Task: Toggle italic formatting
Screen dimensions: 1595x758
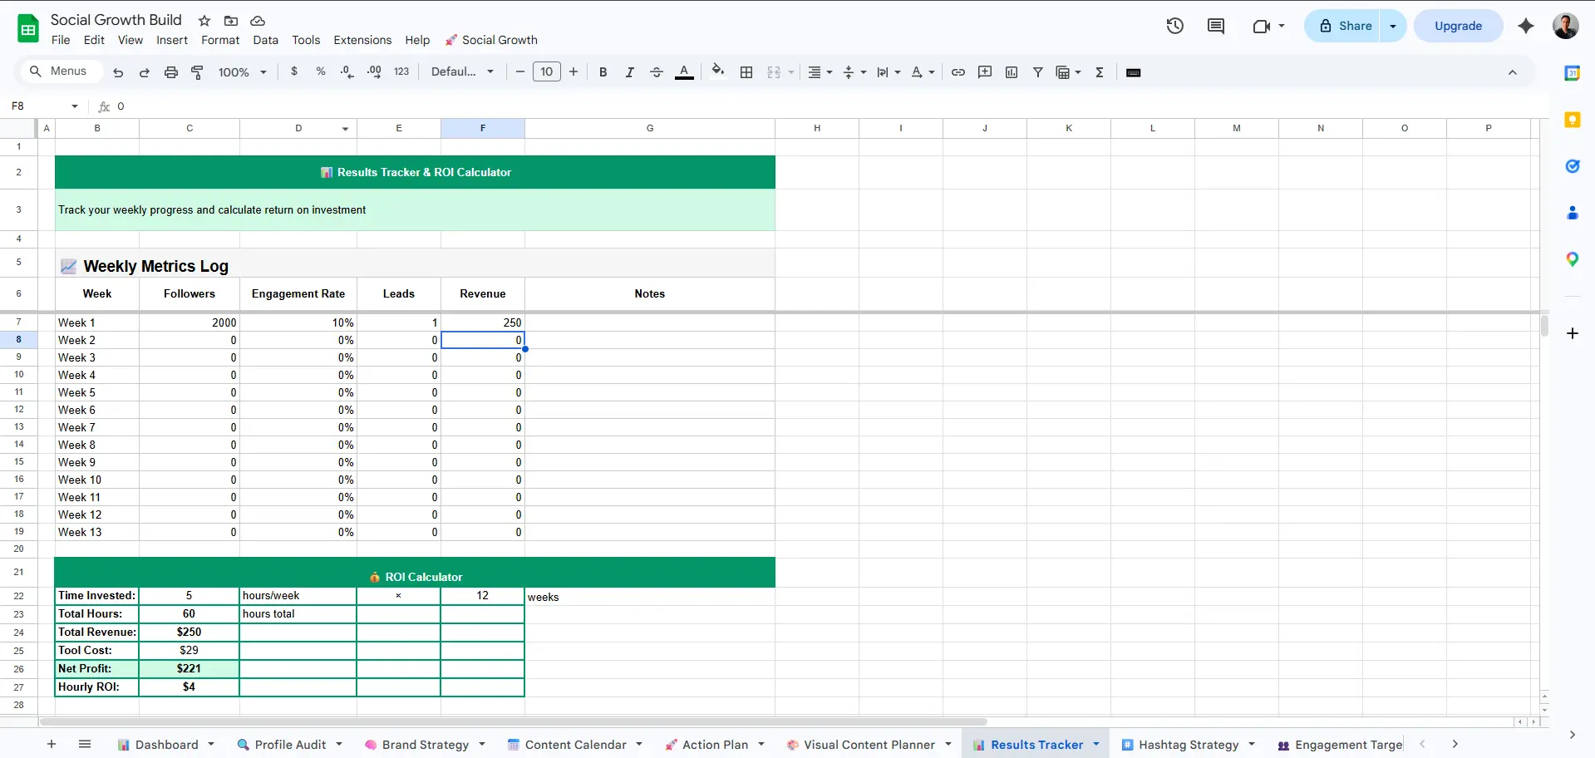Action: coord(630,72)
